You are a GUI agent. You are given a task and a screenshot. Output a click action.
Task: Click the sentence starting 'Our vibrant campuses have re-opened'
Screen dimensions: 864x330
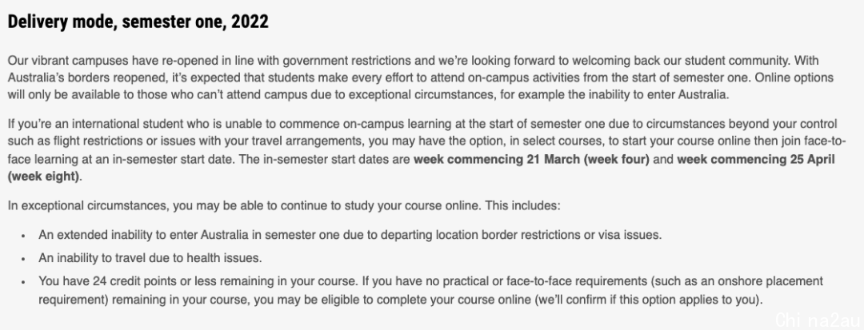tap(398, 61)
